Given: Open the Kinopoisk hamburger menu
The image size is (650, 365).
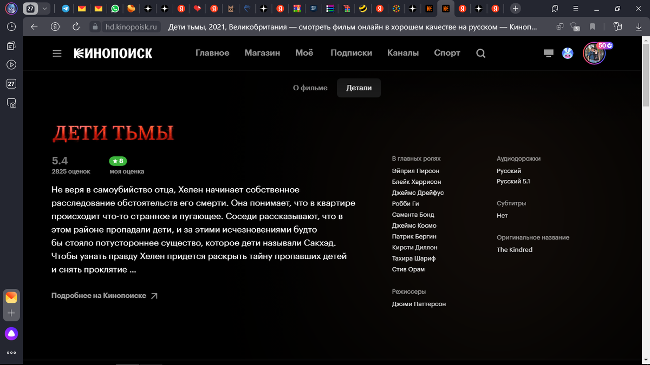Looking at the screenshot, I should 57,54.
